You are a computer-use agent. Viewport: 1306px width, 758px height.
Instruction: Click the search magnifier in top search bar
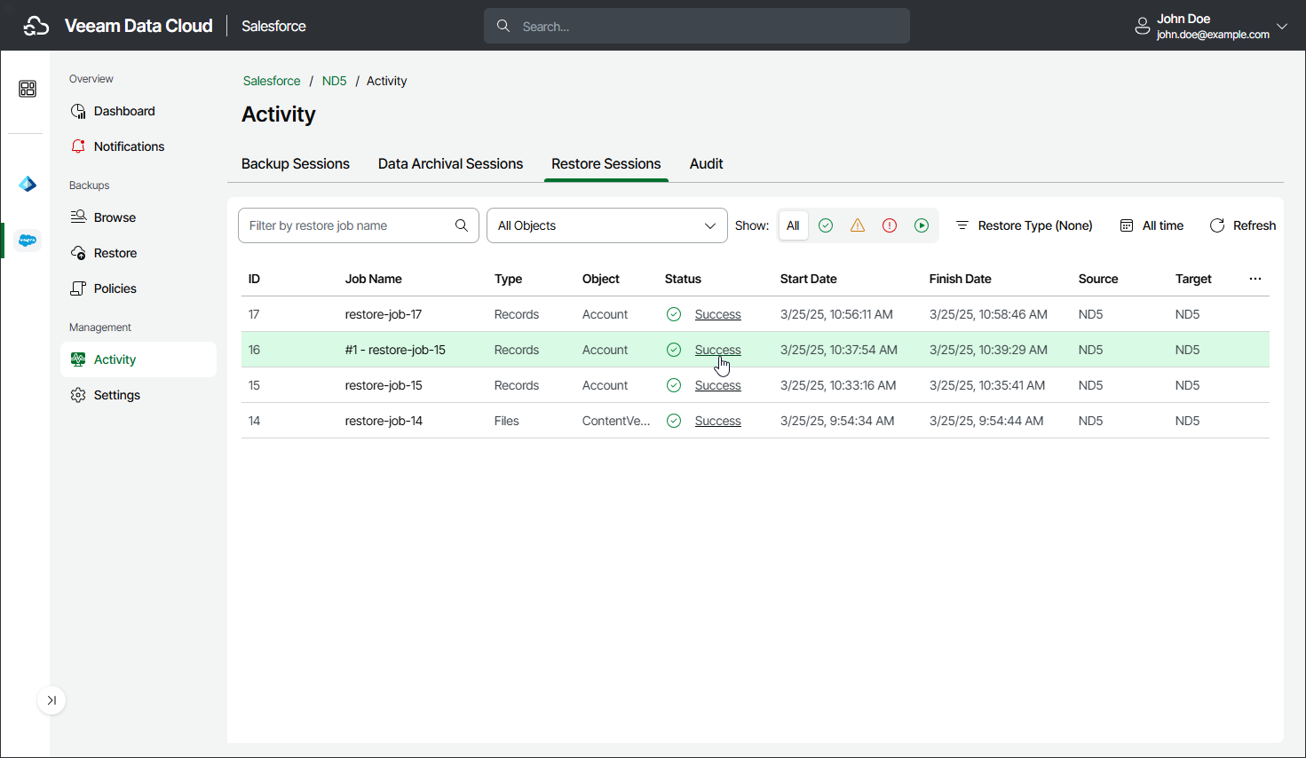pos(503,26)
